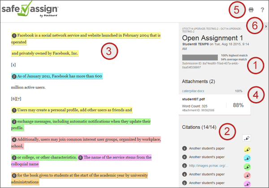This screenshot has height=188, width=269.
Task: Click the 88% match score
Action: [x=238, y=105]
